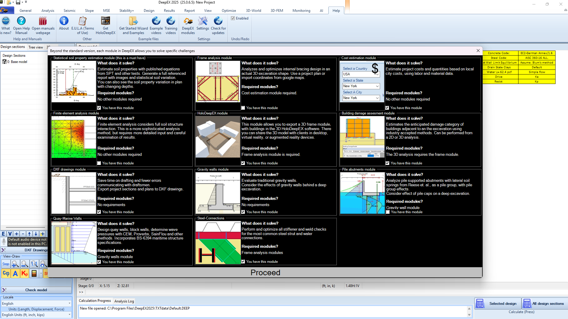Toggle HoloDeepEX module checkbox
The image size is (568, 319).
[x=243, y=163]
